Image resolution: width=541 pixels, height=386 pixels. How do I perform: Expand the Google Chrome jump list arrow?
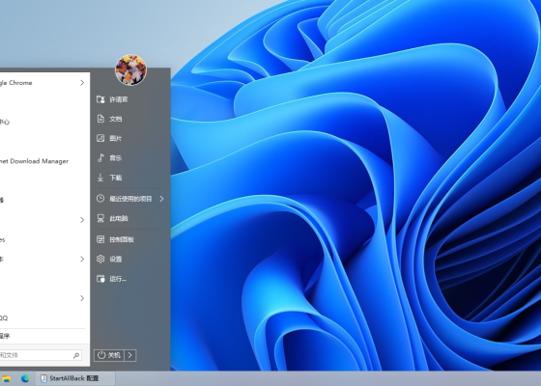(x=82, y=83)
